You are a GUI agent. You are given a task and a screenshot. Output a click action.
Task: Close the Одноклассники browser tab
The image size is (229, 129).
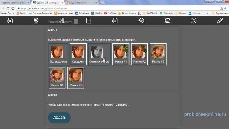[x=96, y=3]
